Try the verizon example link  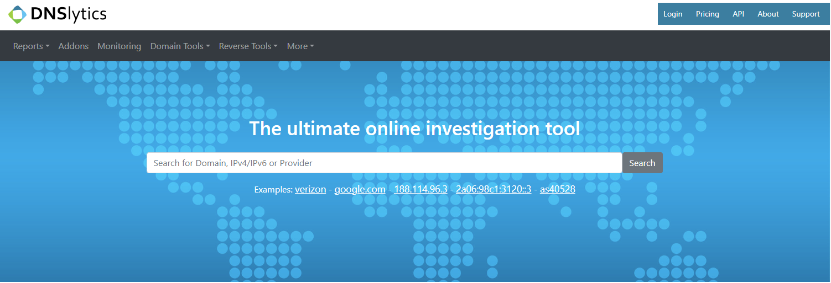click(x=310, y=189)
